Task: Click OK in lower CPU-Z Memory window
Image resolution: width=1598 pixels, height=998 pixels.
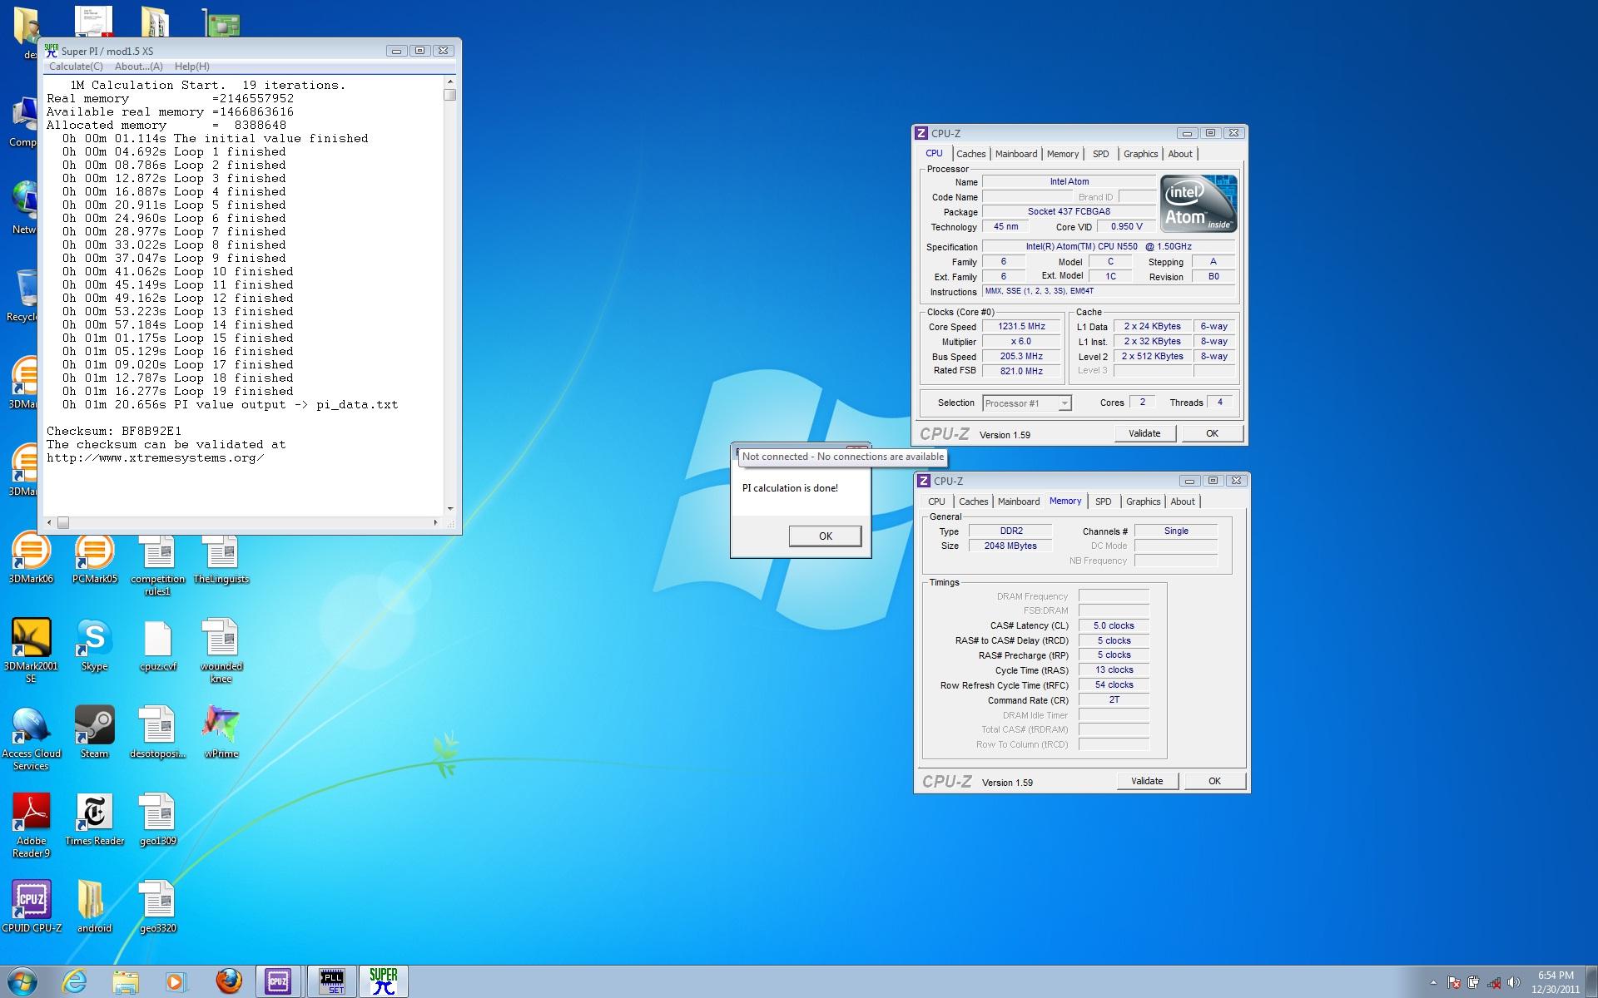Action: (x=1214, y=781)
